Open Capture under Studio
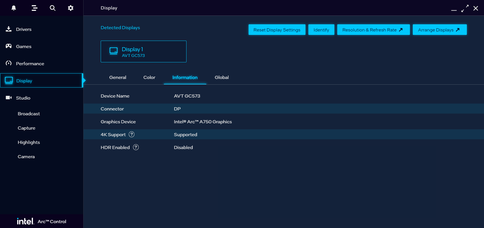Screen dimensions: 484x228 coord(26,128)
